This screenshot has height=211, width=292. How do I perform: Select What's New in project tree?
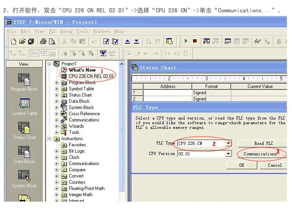tap(82, 70)
